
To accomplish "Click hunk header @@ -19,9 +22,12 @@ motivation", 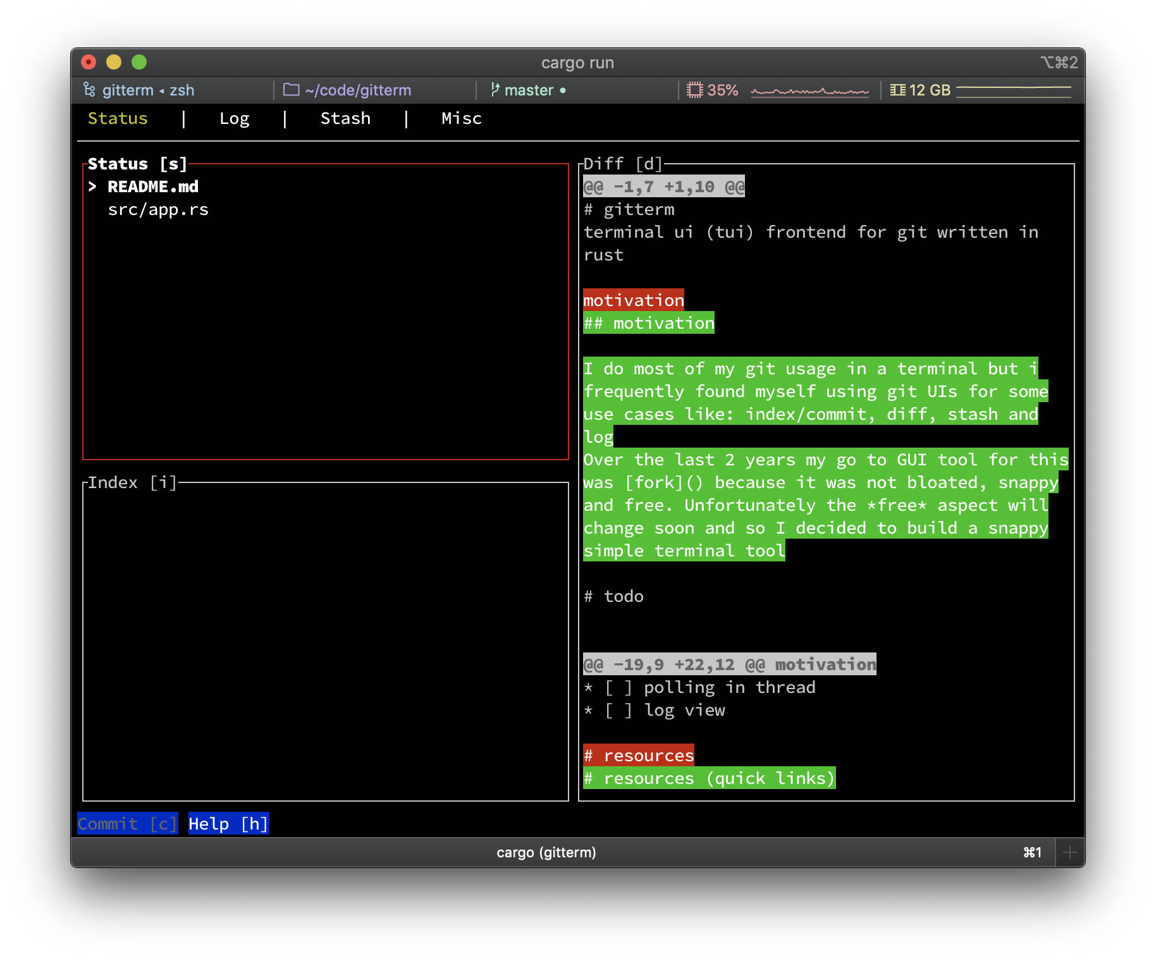I will [730, 664].
